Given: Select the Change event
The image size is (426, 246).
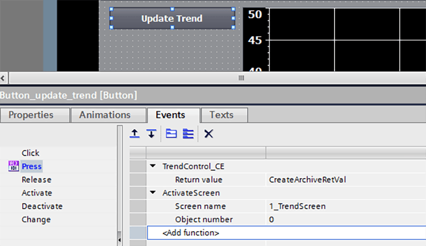Looking at the screenshot, I should click(36, 219).
